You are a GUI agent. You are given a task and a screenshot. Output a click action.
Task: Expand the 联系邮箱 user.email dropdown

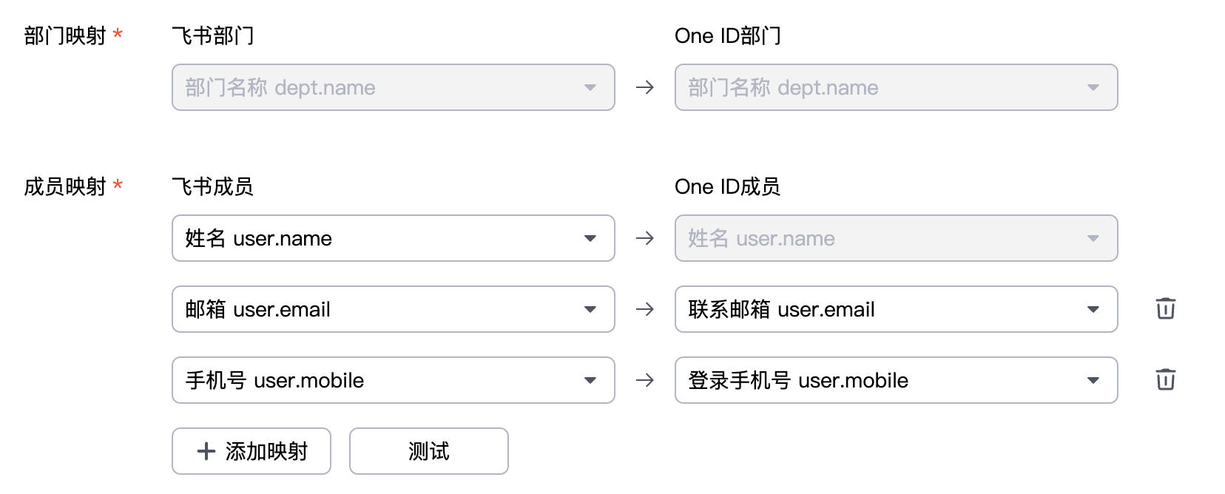click(x=896, y=309)
